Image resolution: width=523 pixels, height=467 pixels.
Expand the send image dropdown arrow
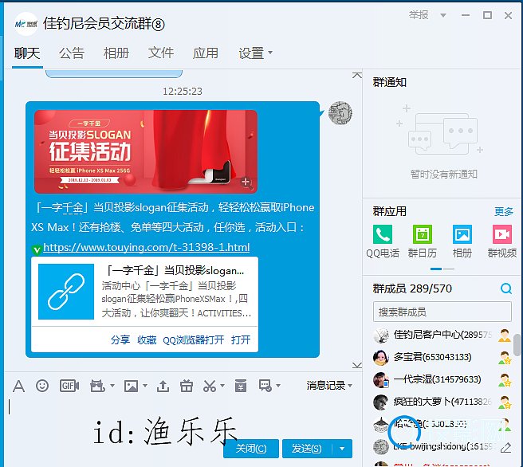[x=145, y=386]
